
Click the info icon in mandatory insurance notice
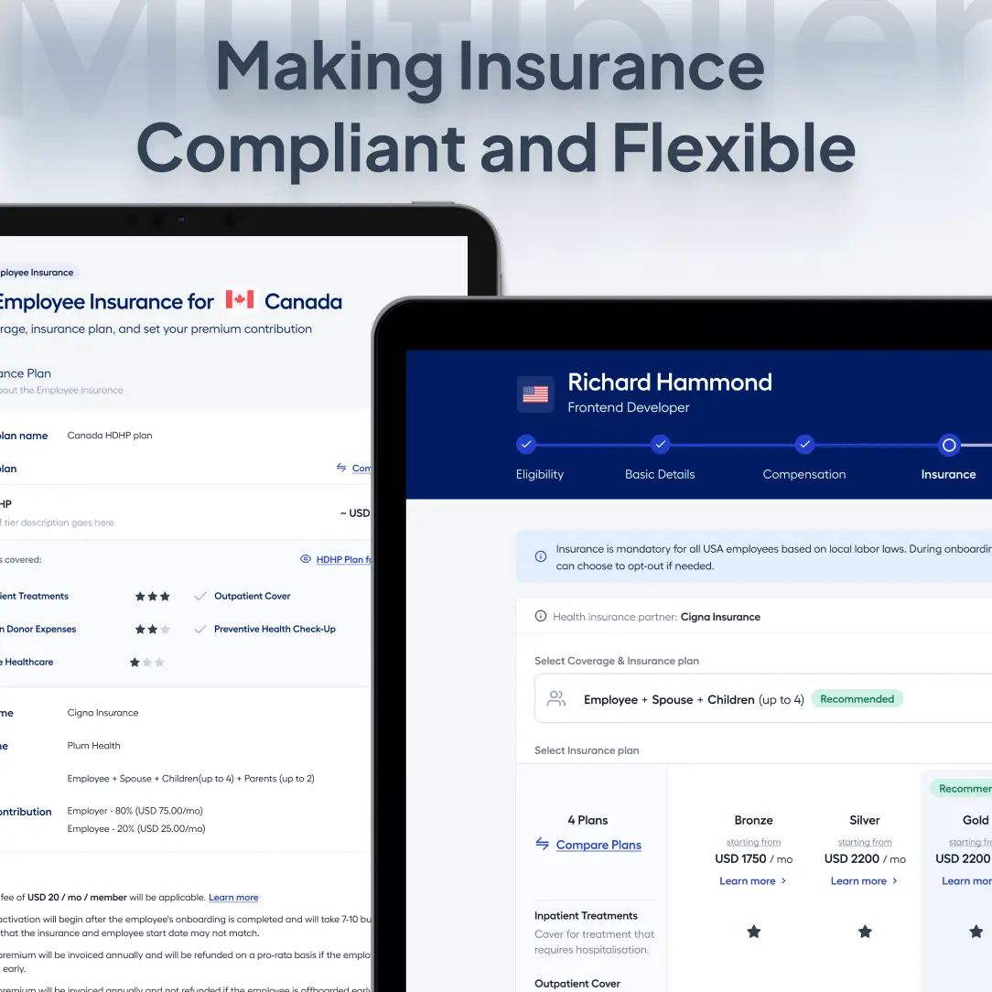coord(540,556)
